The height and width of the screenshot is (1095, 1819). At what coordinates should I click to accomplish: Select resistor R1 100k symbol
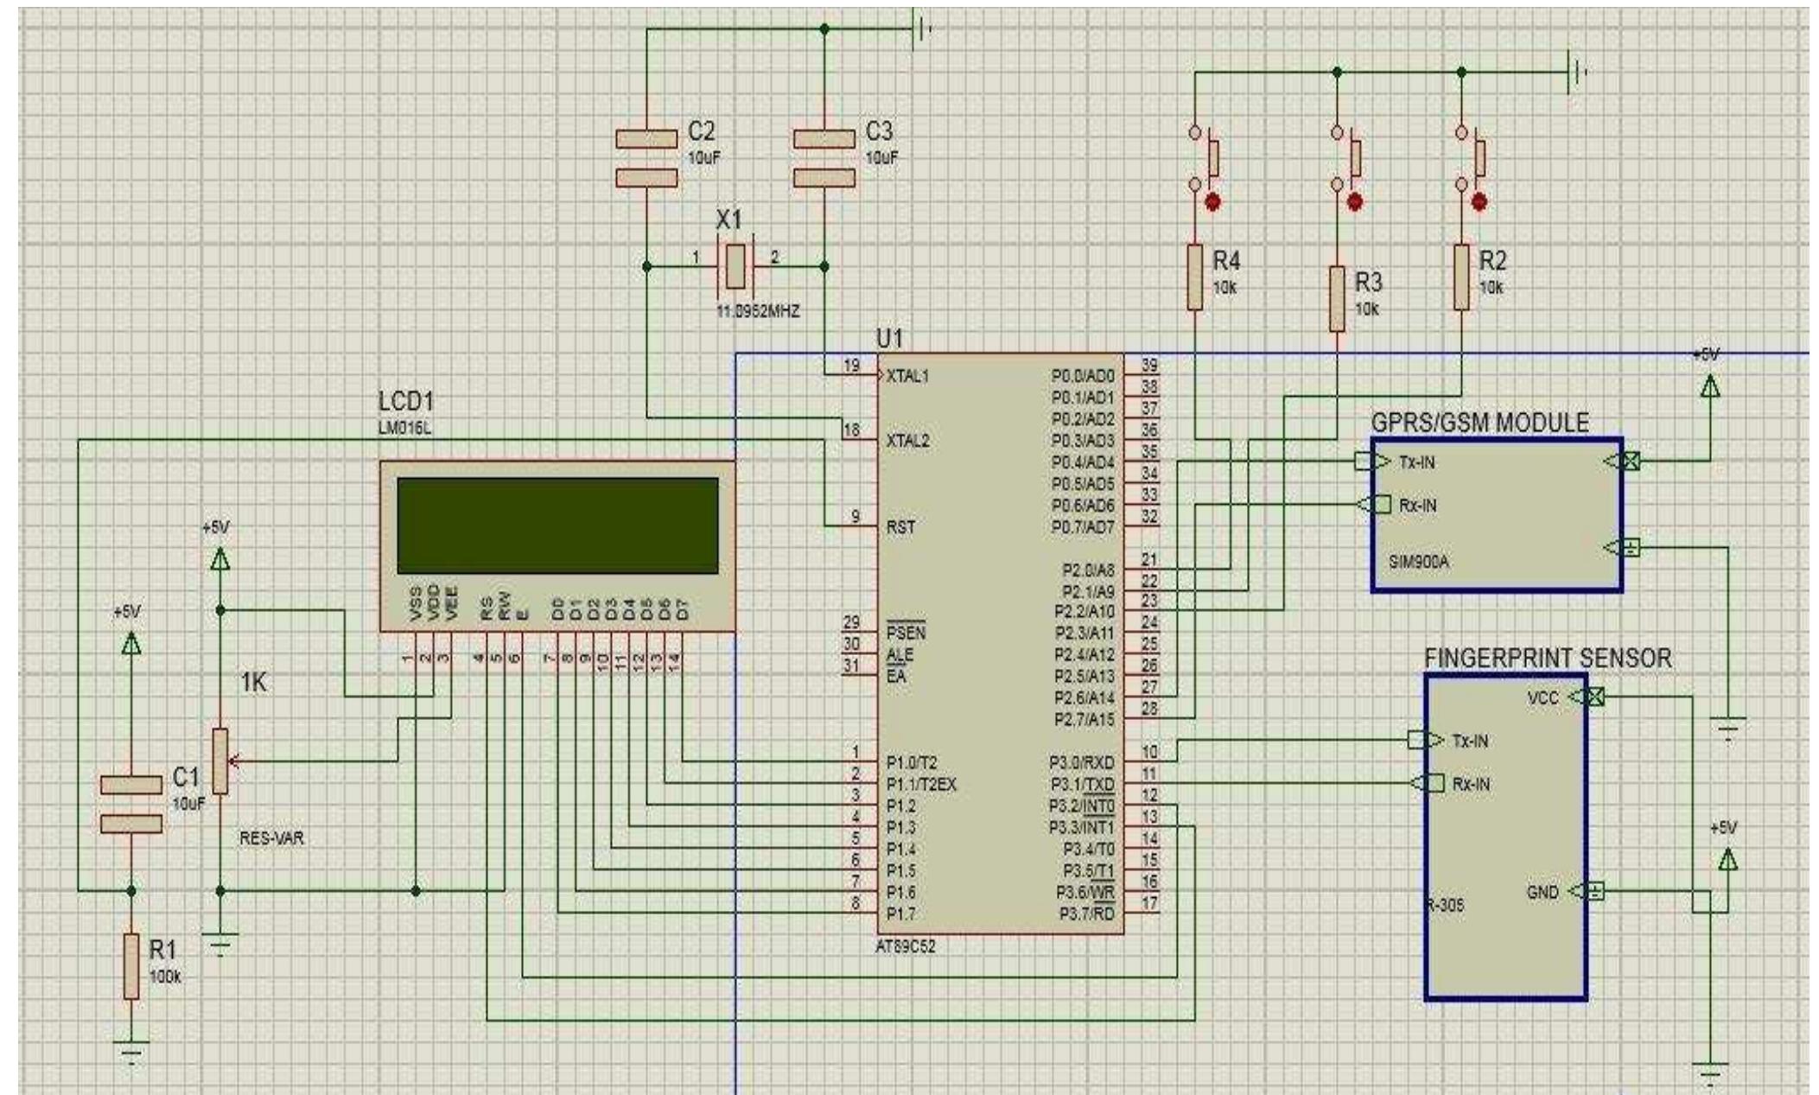point(131,966)
